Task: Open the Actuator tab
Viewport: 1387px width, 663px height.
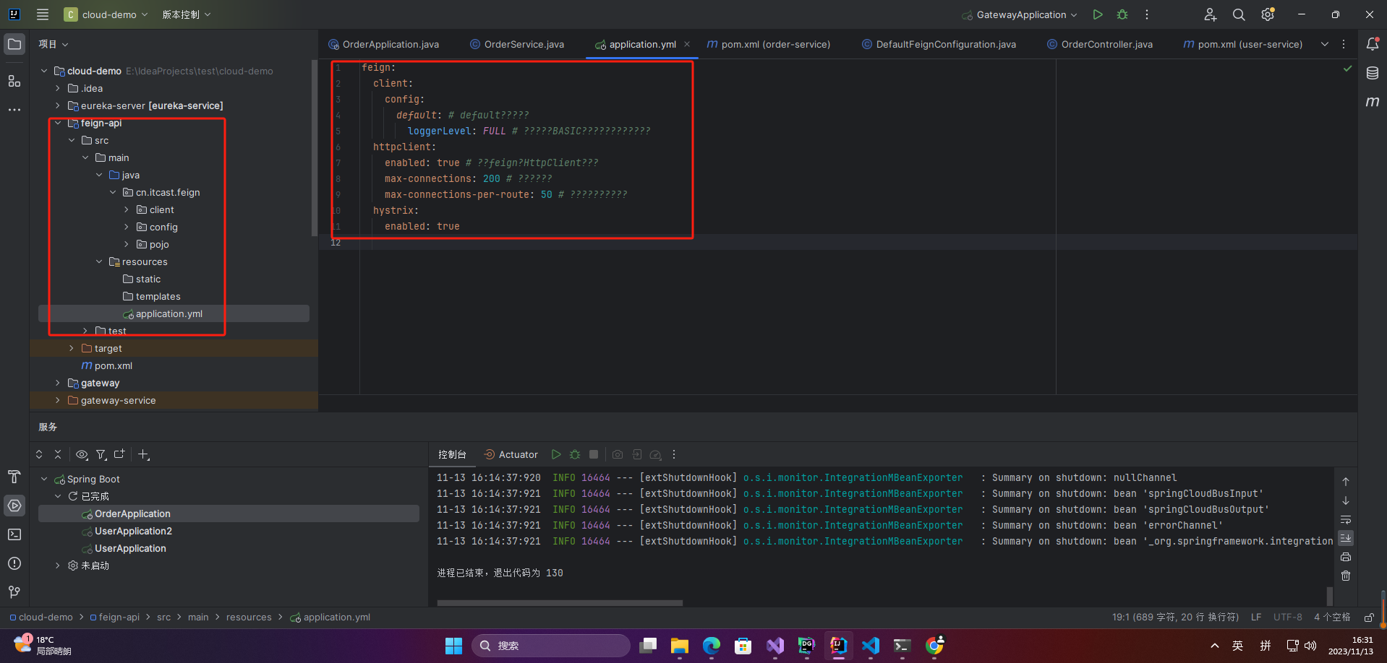Action: [511, 454]
